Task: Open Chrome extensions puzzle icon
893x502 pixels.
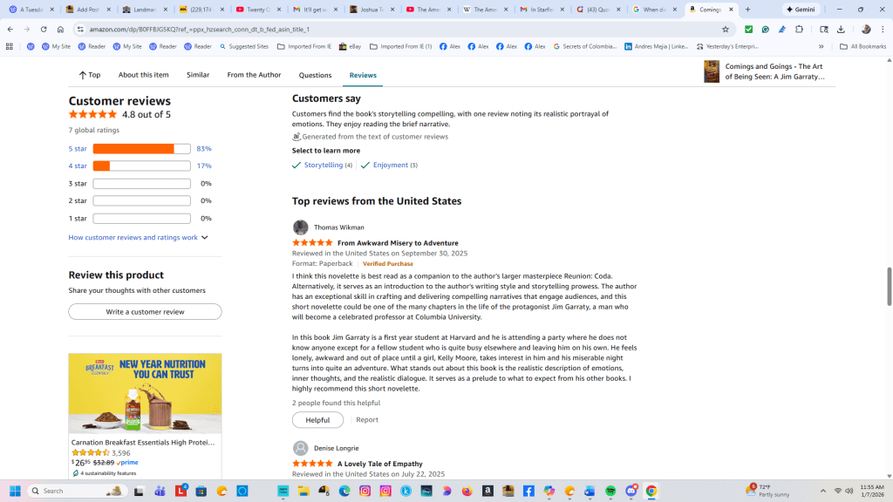Action: [x=799, y=29]
